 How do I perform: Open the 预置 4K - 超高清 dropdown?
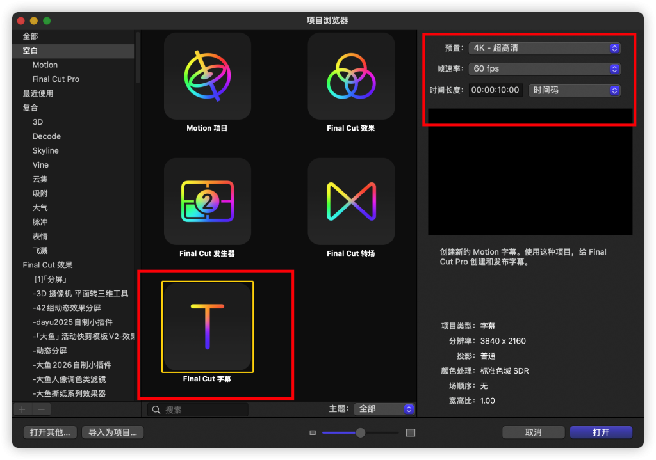click(x=544, y=48)
